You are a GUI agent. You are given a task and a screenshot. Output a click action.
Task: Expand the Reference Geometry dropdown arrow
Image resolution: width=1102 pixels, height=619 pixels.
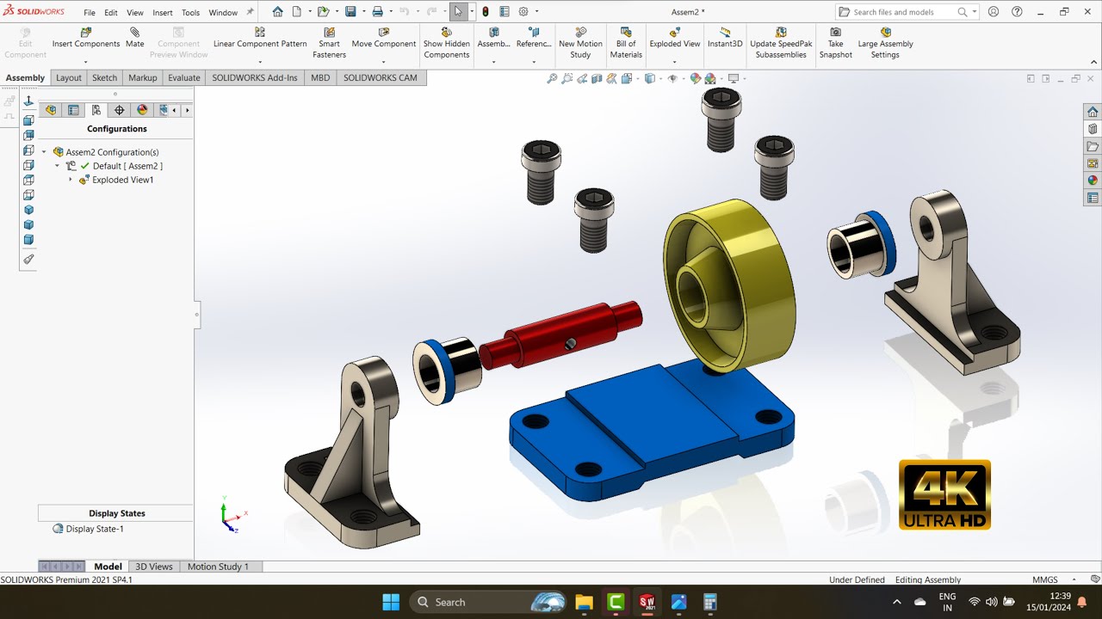pos(534,62)
